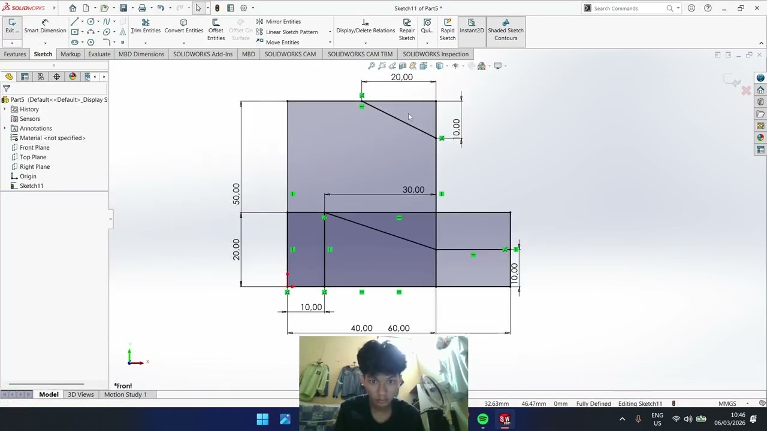Screen dimensions: 767x431
Task: Click Move Entities button
Action: pyautogui.click(x=277, y=43)
